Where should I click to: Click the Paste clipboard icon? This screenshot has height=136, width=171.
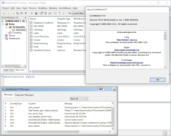pos(22,13)
